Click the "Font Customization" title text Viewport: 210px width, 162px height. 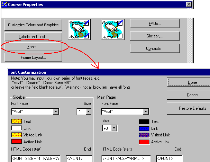point(27,72)
